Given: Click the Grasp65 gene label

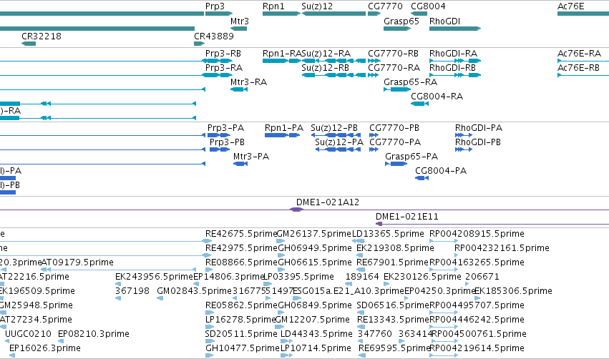Looking at the screenshot, I should 401,21.
